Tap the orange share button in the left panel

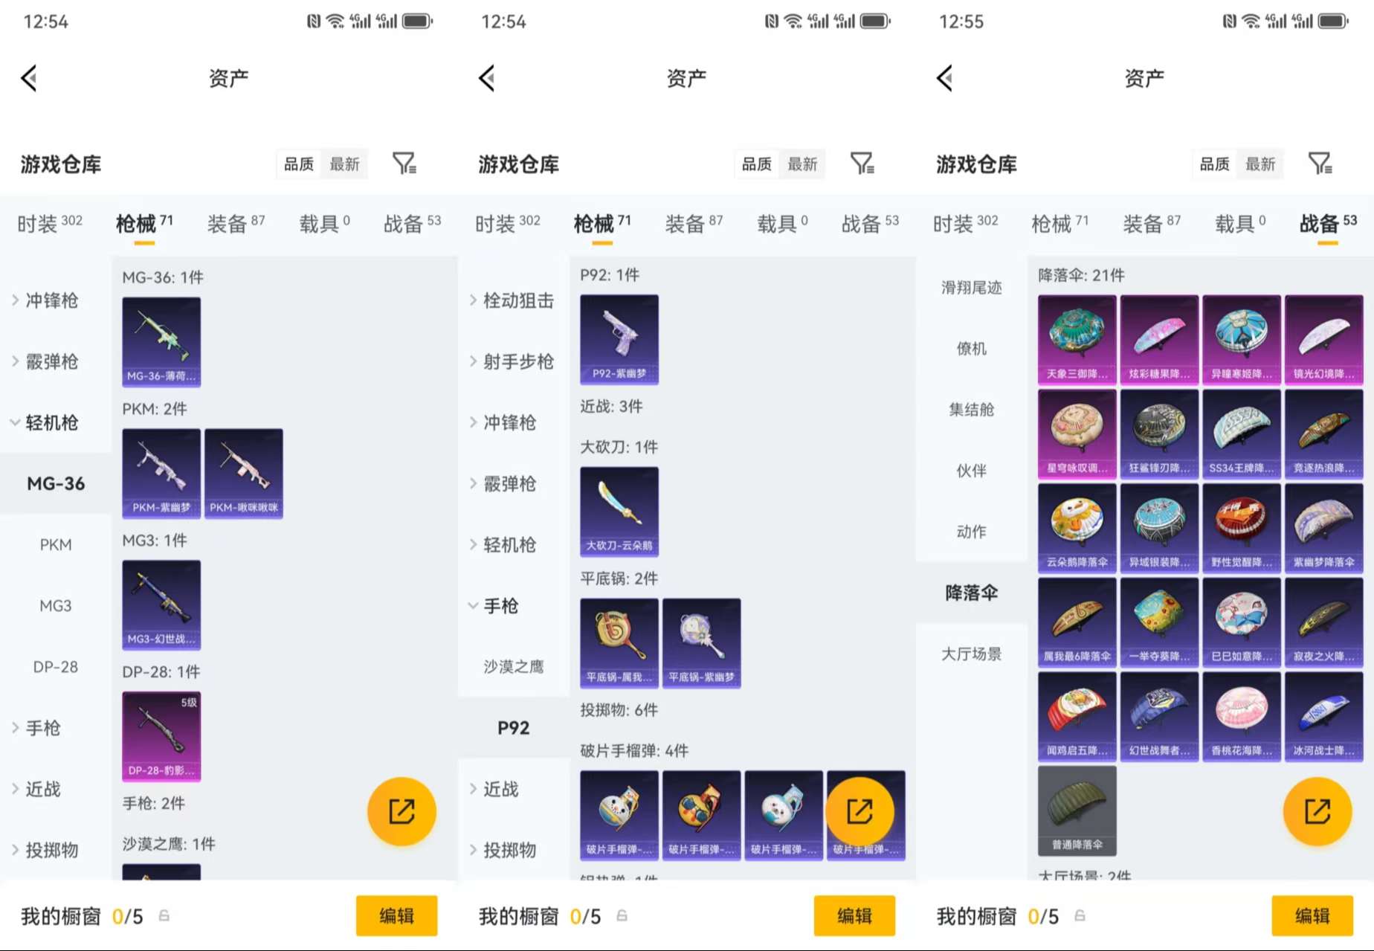pos(401,811)
